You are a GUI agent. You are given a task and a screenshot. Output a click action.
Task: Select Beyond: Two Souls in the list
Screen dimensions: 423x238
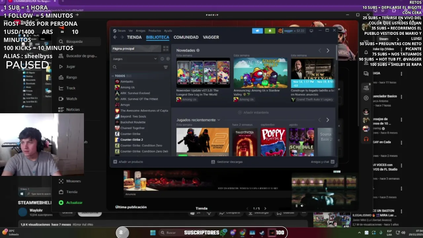[x=133, y=116]
